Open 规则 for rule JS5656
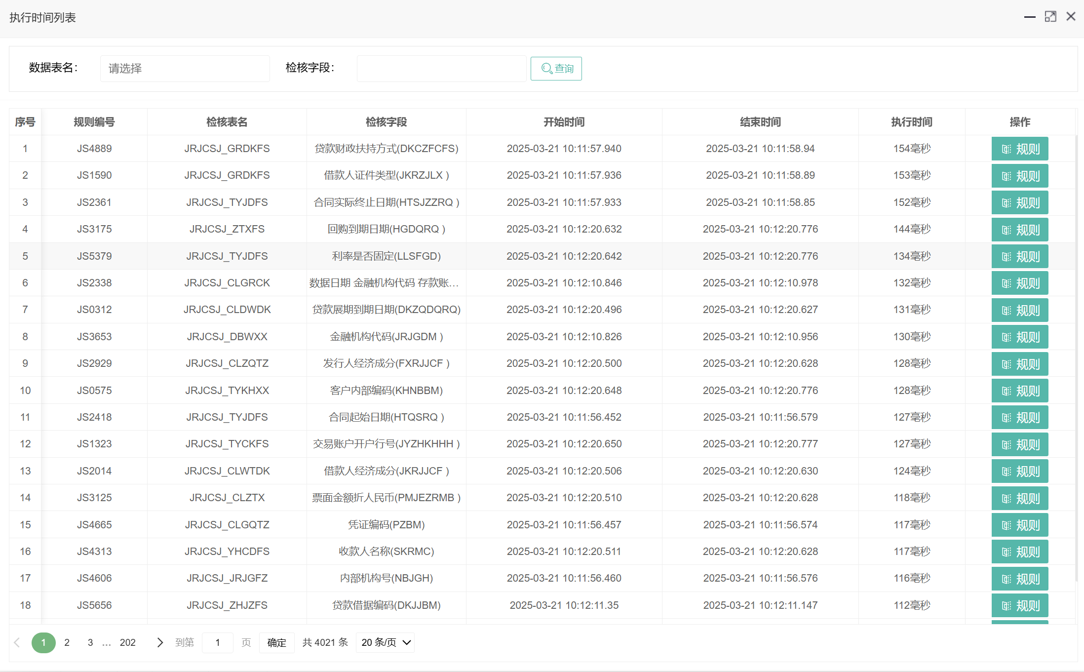1084x672 pixels. [1019, 606]
